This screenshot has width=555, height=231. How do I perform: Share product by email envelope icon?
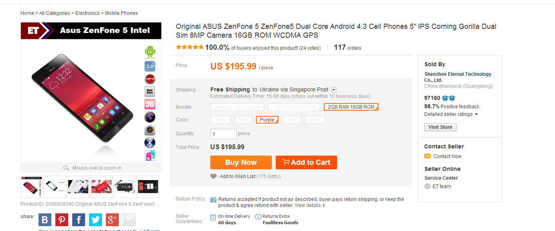click(x=129, y=220)
